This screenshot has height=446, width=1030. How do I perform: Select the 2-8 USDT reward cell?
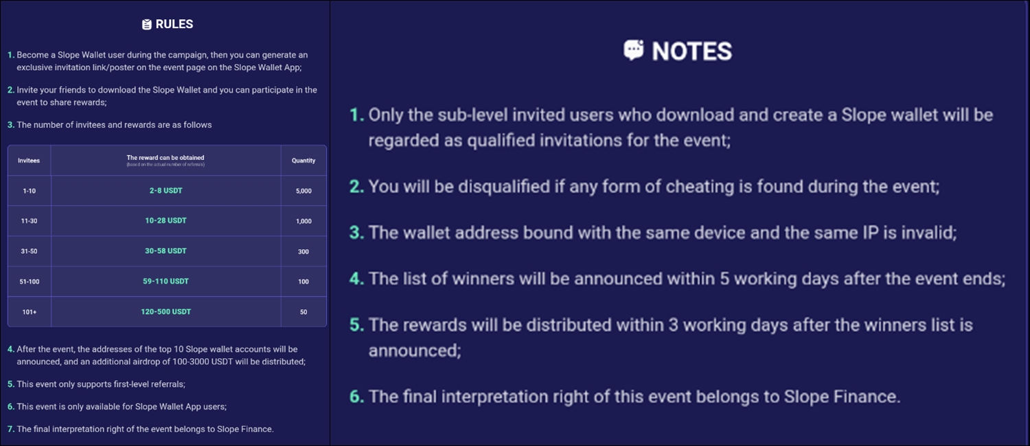165,191
